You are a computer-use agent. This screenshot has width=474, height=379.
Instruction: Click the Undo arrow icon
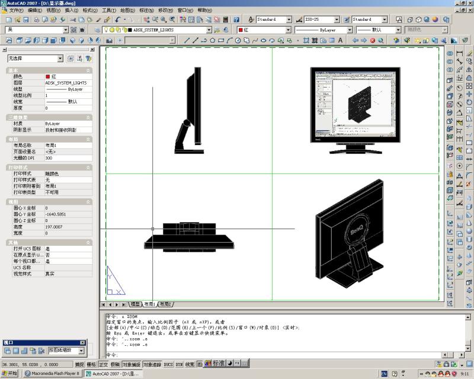pos(117,20)
